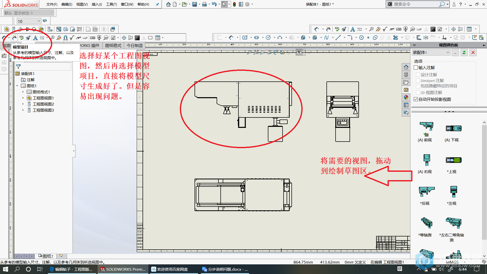
Task: Open the font size 10 dropdown
Action: (29, 21)
